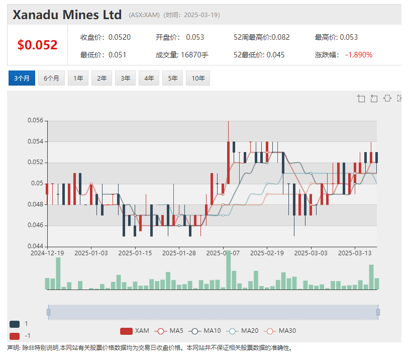
Task: Click the 2025-03-13 x-axis date label
Action: click(355, 253)
